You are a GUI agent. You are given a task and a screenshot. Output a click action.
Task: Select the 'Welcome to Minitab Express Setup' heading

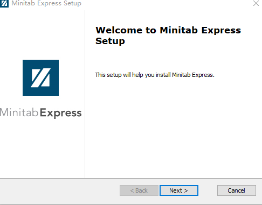[168, 36]
